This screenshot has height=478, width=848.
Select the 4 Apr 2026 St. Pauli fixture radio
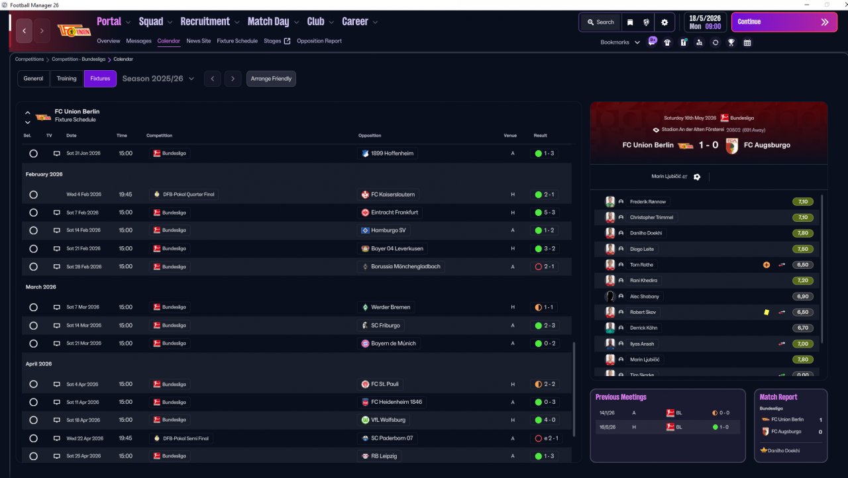(x=33, y=384)
